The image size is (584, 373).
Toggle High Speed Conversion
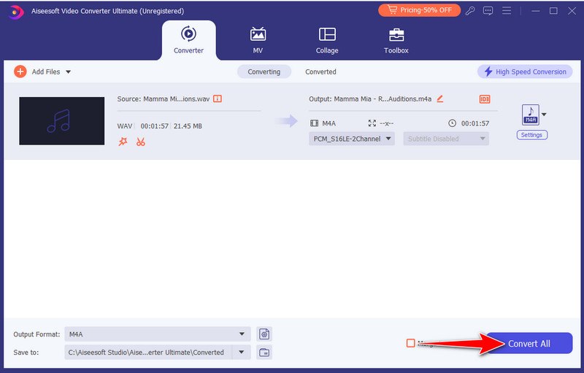point(524,72)
